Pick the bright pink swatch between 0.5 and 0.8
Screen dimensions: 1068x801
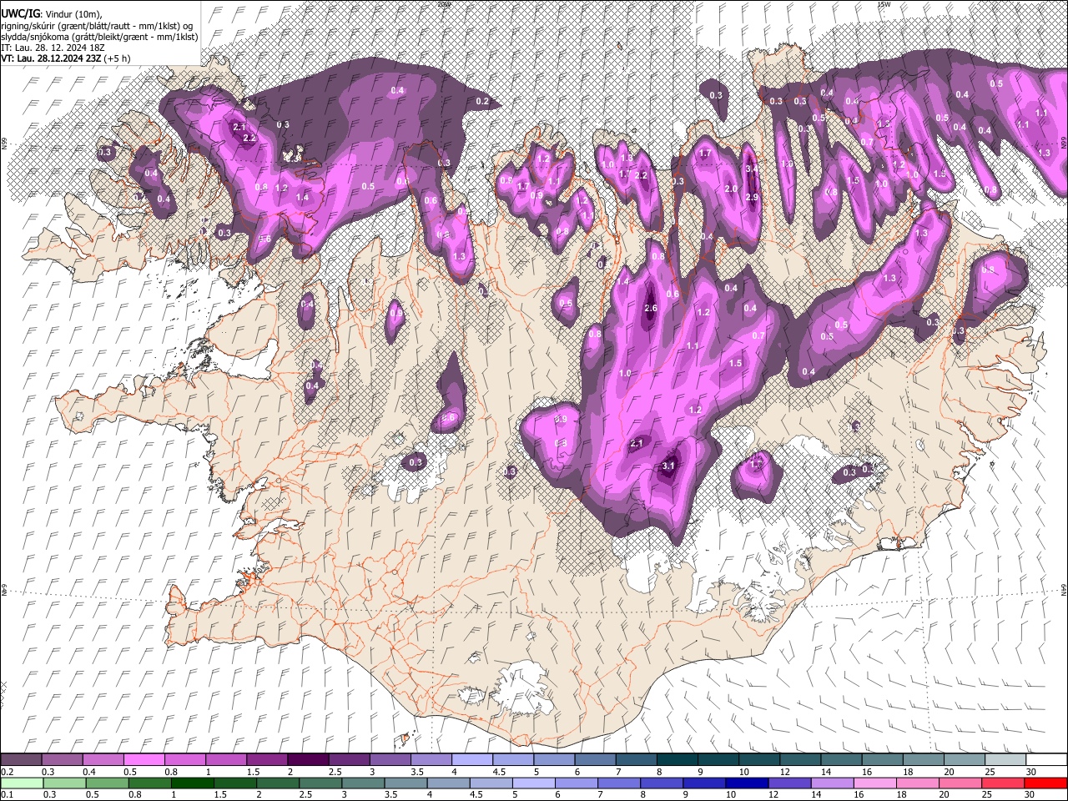(x=145, y=760)
